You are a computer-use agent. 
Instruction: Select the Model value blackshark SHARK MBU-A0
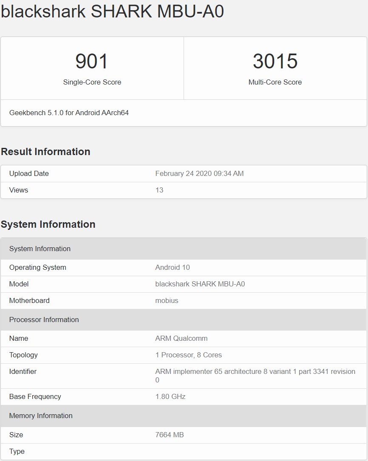(x=200, y=284)
